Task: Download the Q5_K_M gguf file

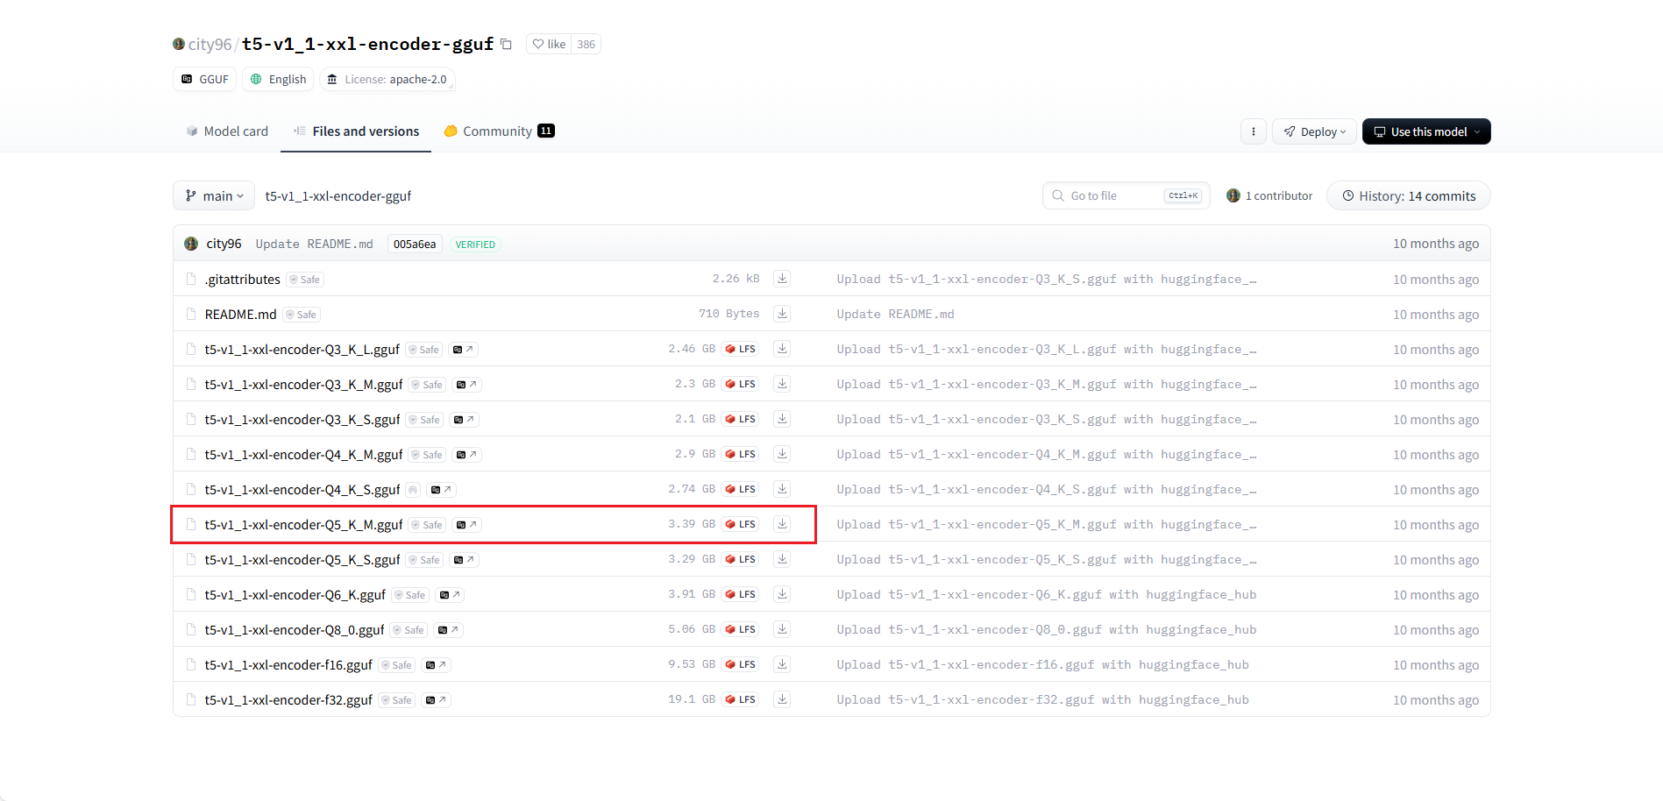Action: (x=782, y=524)
